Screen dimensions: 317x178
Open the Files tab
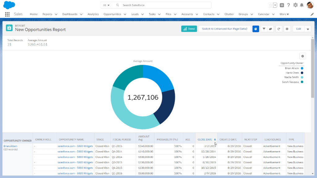168,14
